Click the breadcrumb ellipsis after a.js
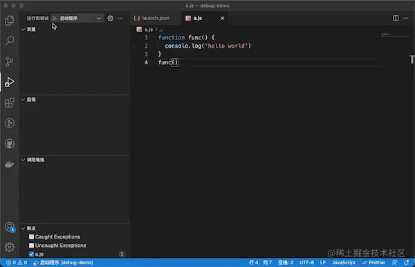 161,30
